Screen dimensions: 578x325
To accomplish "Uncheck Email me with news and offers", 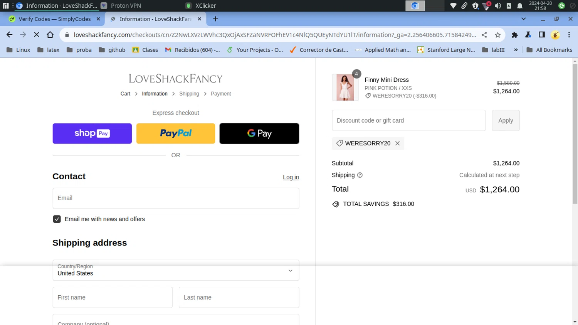I will tap(57, 219).
